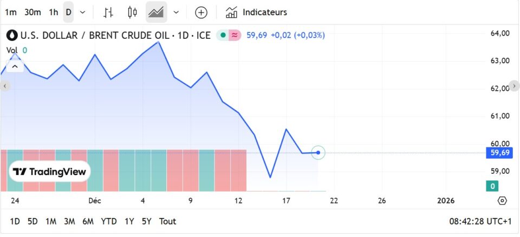Viewport: 520px width, 237px height.
Task: Toggle the green market status dot
Action: (x=223, y=35)
